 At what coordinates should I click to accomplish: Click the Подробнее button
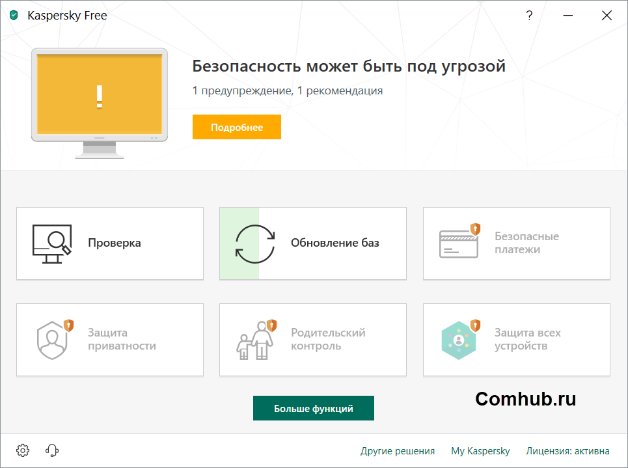[237, 127]
